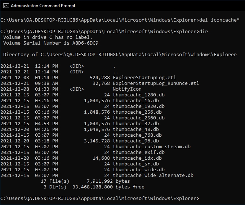Image resolution: width=245 pixels, height=205 pixels.
Task: Click the thumbcache_wide_alternate.db file name
Action: click(153, 175)
